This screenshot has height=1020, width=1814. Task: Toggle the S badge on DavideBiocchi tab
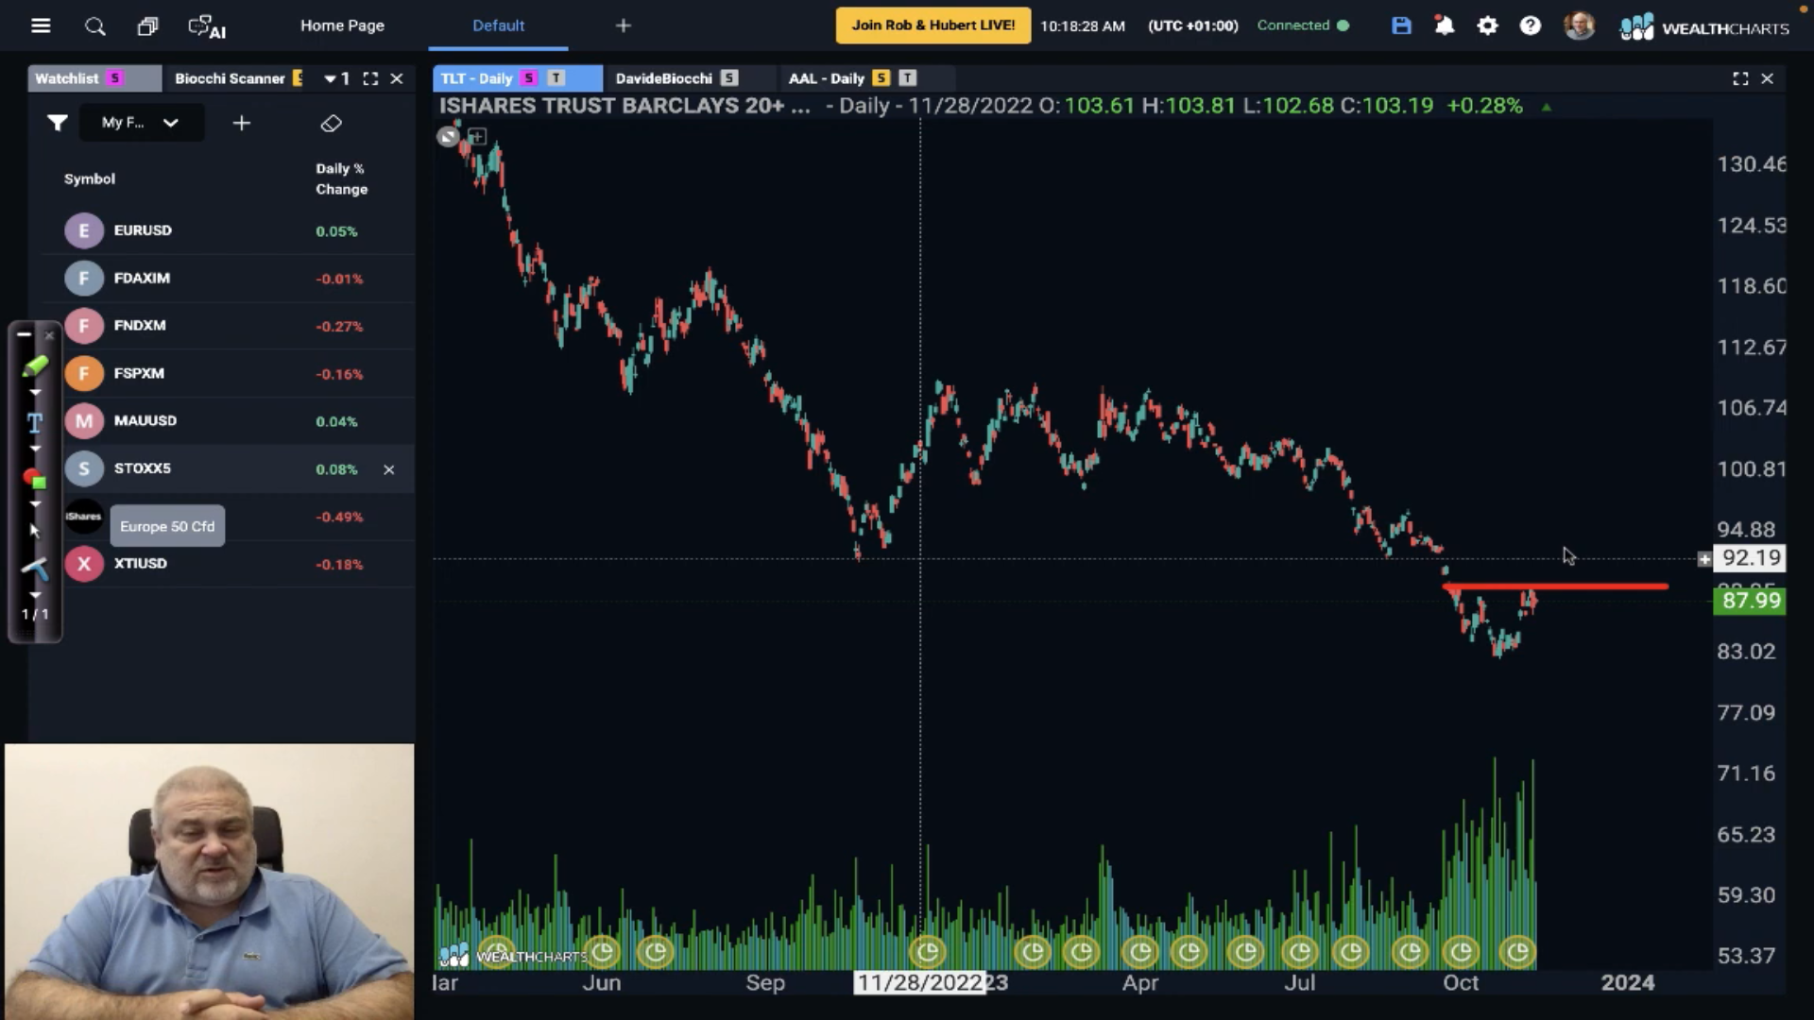(x=728, y=78)
